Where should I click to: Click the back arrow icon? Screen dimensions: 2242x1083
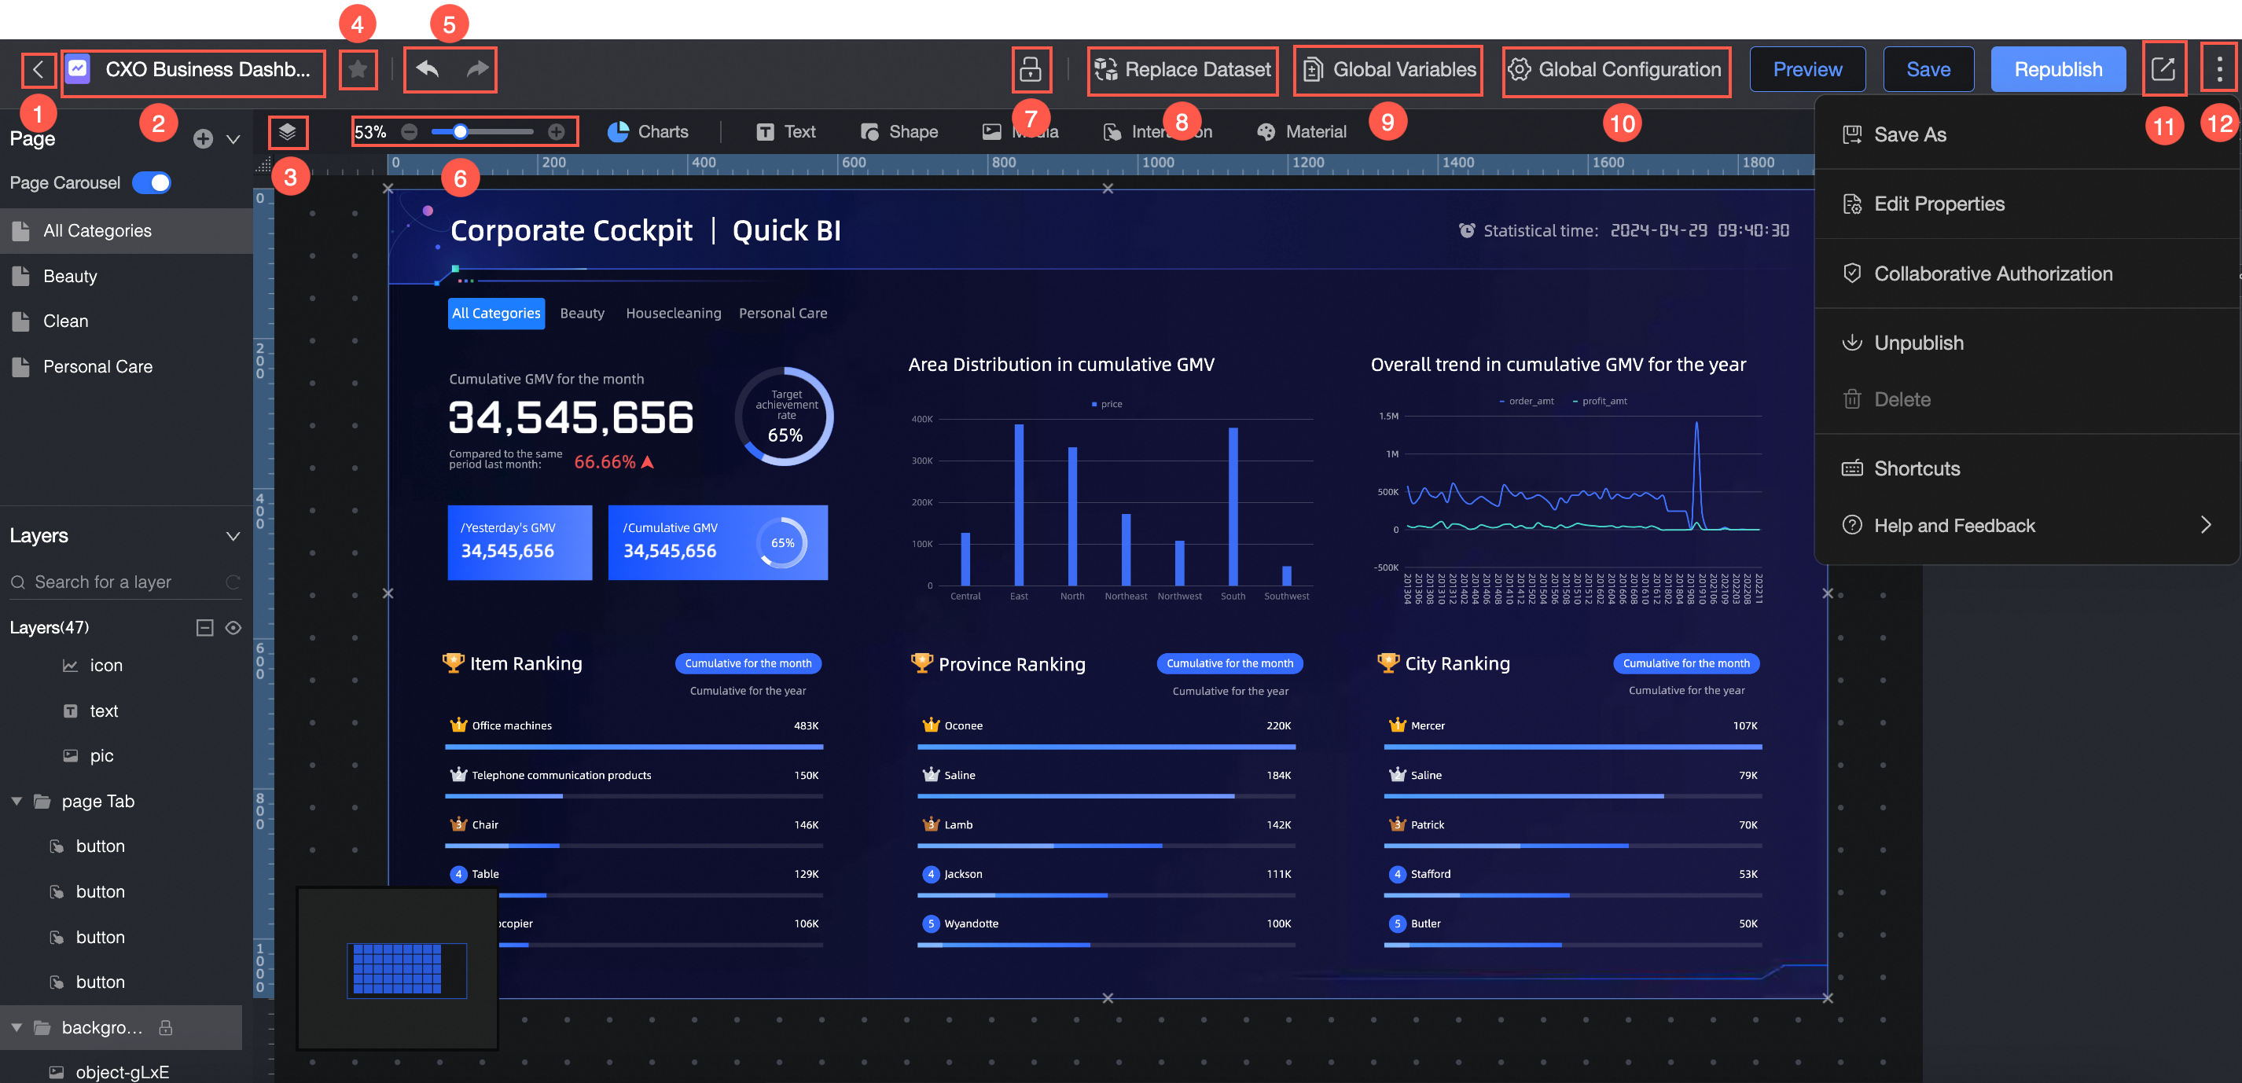(x=38, y=70)
